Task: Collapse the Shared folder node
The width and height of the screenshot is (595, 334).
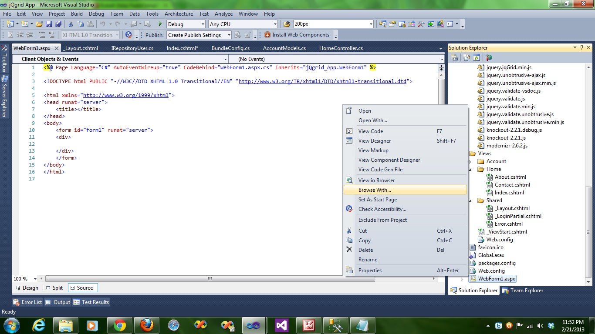Action: point(470,201)
